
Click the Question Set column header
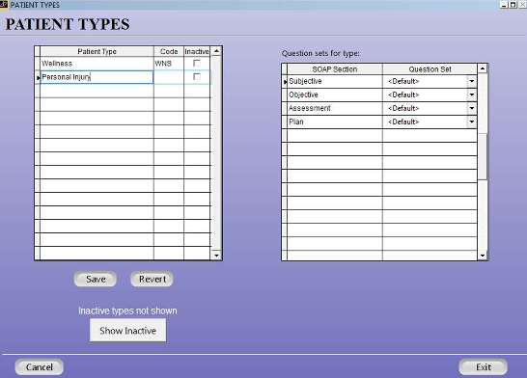[430, 69]
